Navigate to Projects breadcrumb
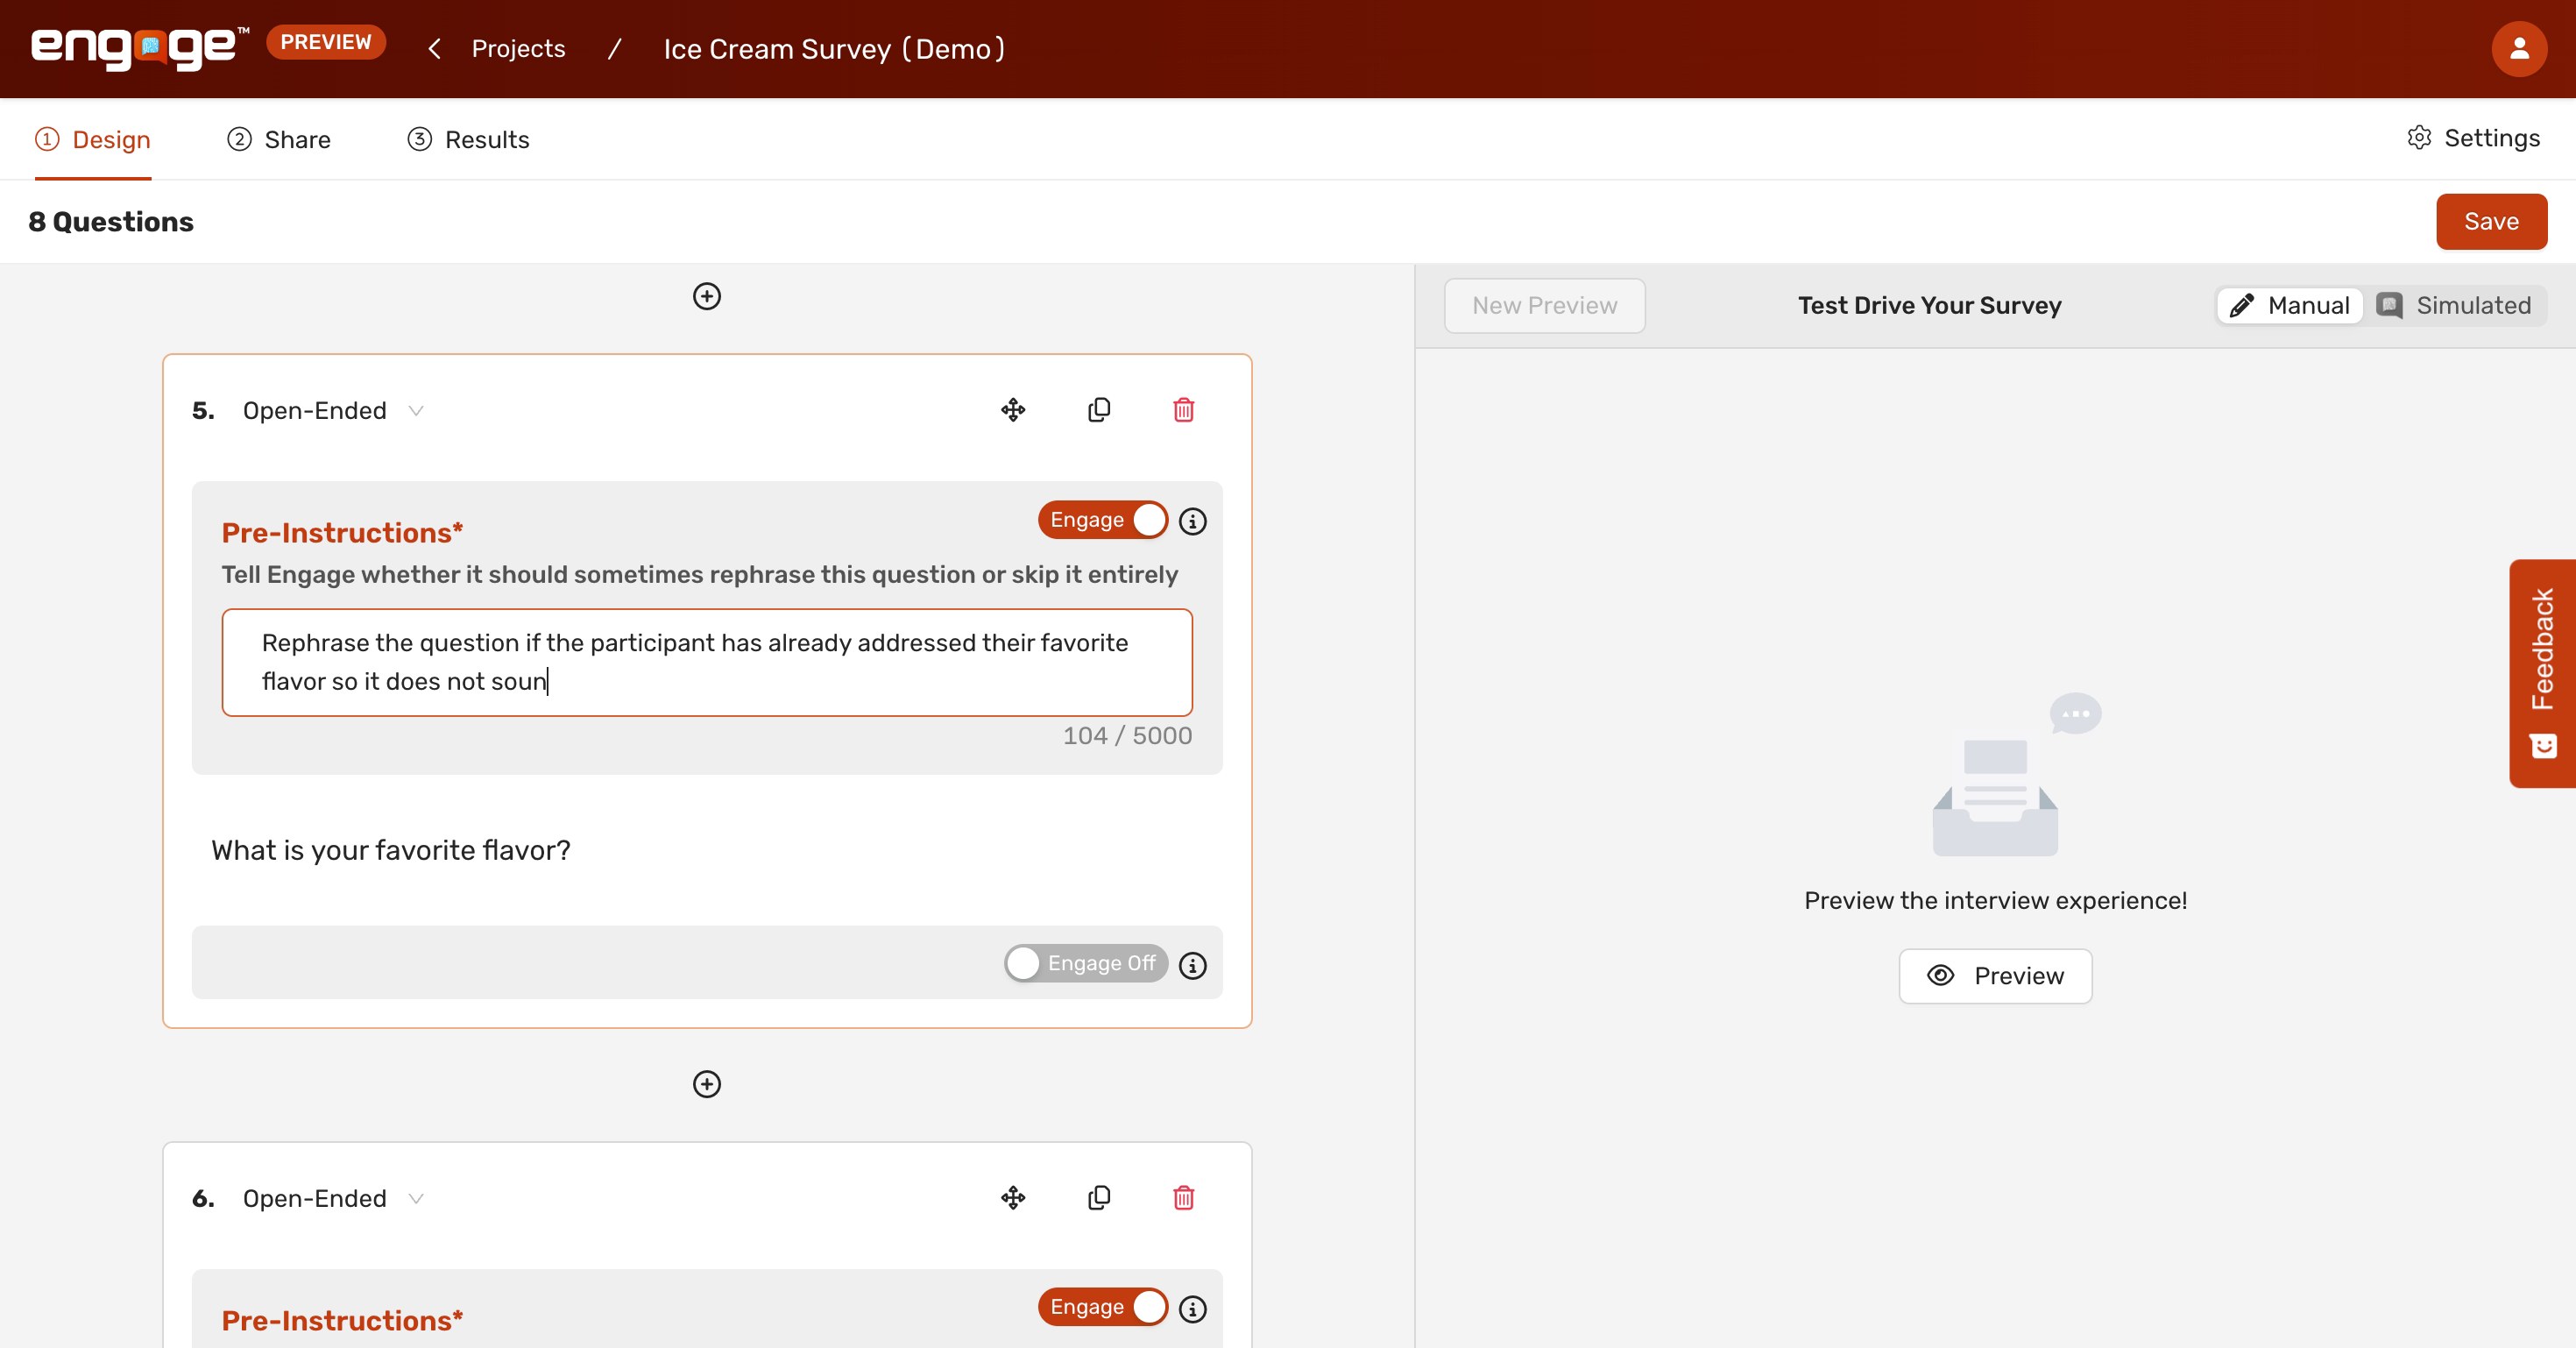 pos(518,49)
